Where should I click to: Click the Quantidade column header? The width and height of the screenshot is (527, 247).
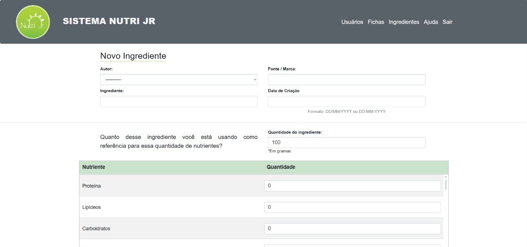[x=281, y=167]
